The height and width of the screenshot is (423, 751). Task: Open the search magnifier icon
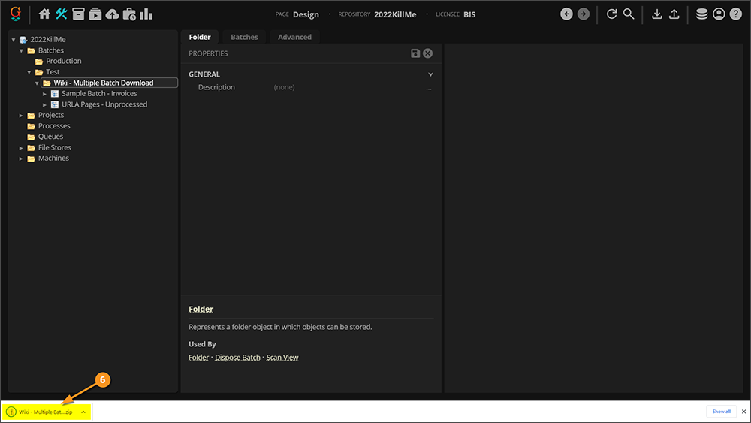(x=629, y=14)
